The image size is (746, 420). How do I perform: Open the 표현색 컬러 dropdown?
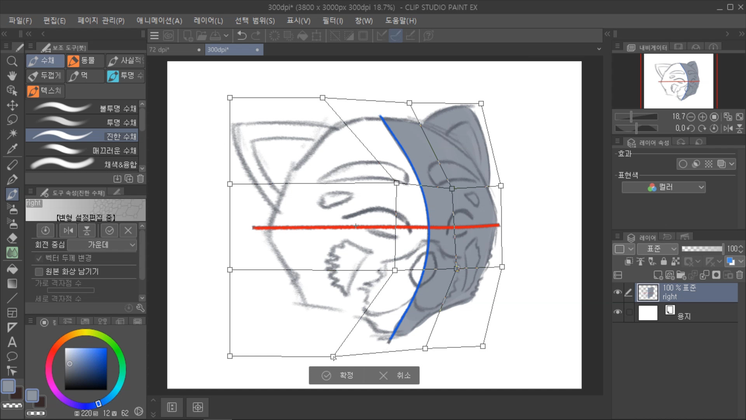click(x=663, y=187)
